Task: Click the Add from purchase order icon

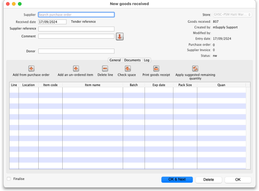Action: coord(31,69)
